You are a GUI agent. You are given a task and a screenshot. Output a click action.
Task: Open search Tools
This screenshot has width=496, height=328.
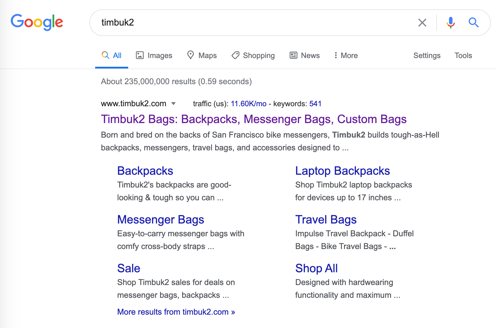point(463,55)
